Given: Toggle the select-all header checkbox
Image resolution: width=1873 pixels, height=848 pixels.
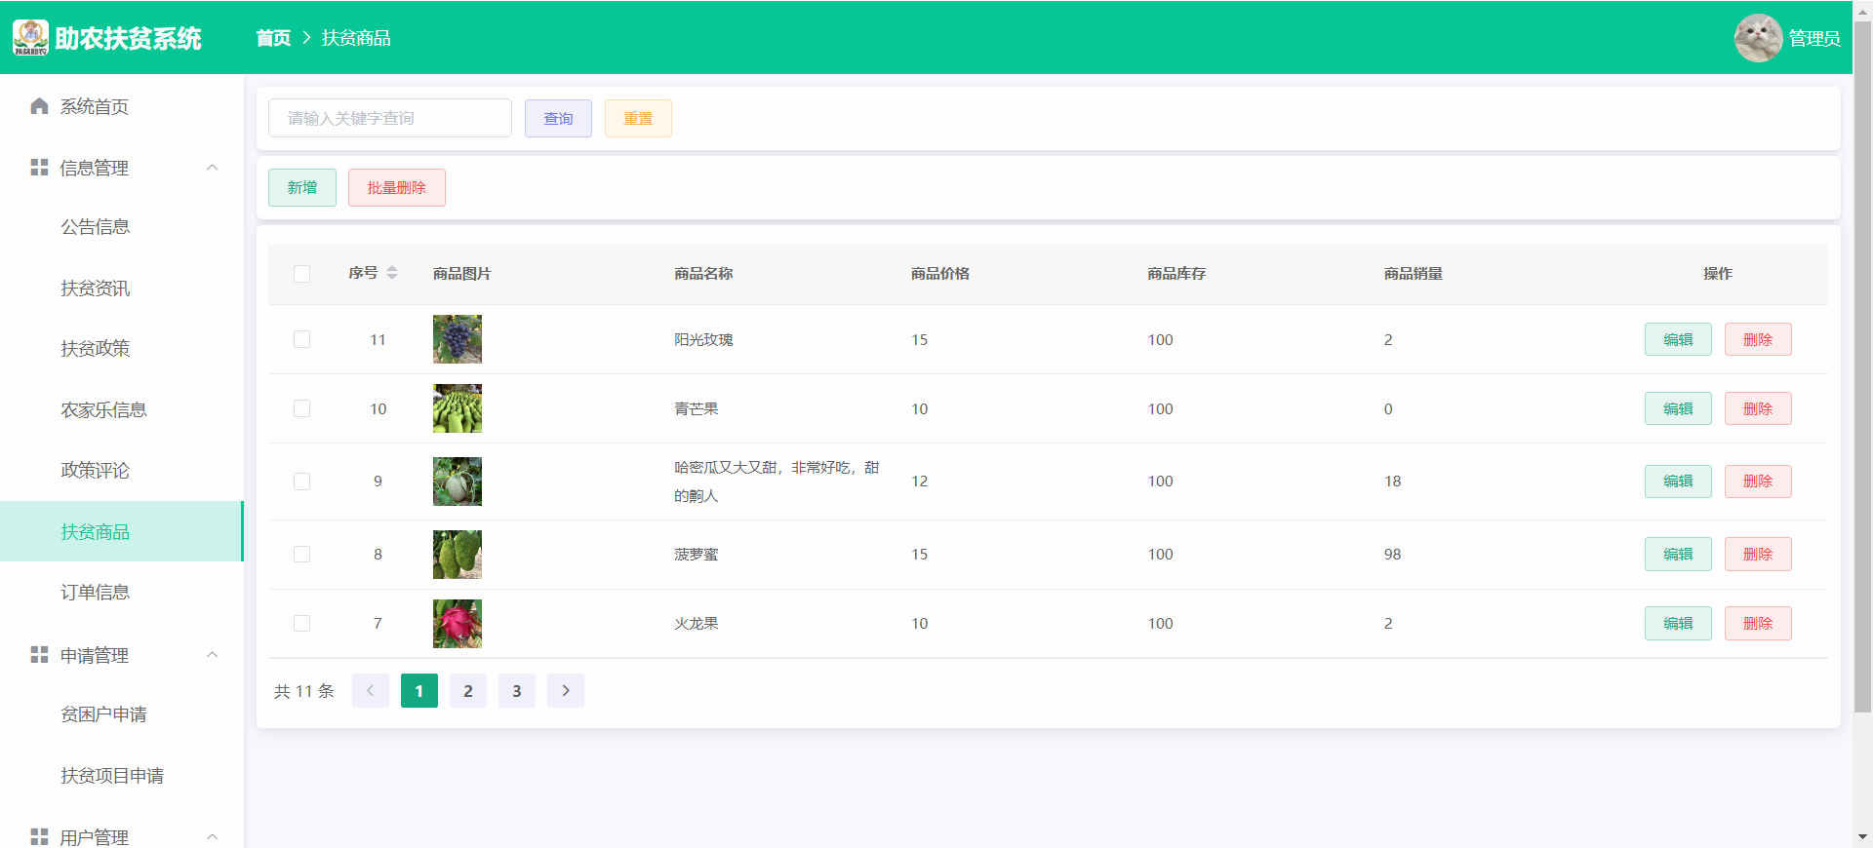Looking at the screenshot, I should (302, 274).
